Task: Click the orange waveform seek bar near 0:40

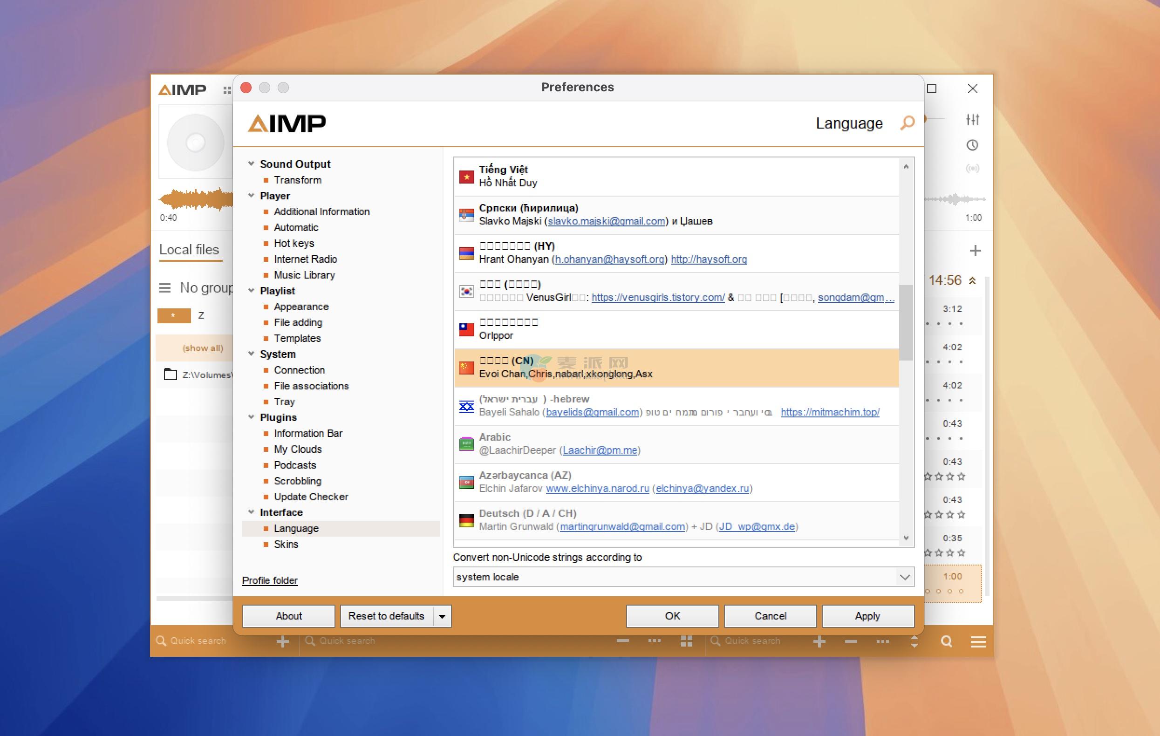Action: coord(196,199)
